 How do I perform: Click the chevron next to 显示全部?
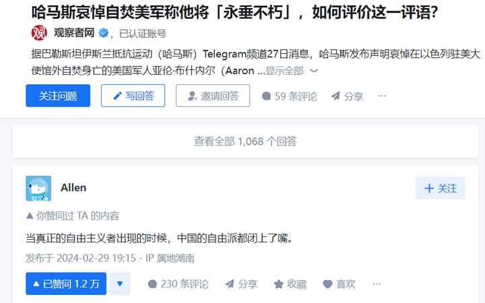pos(314,71)
